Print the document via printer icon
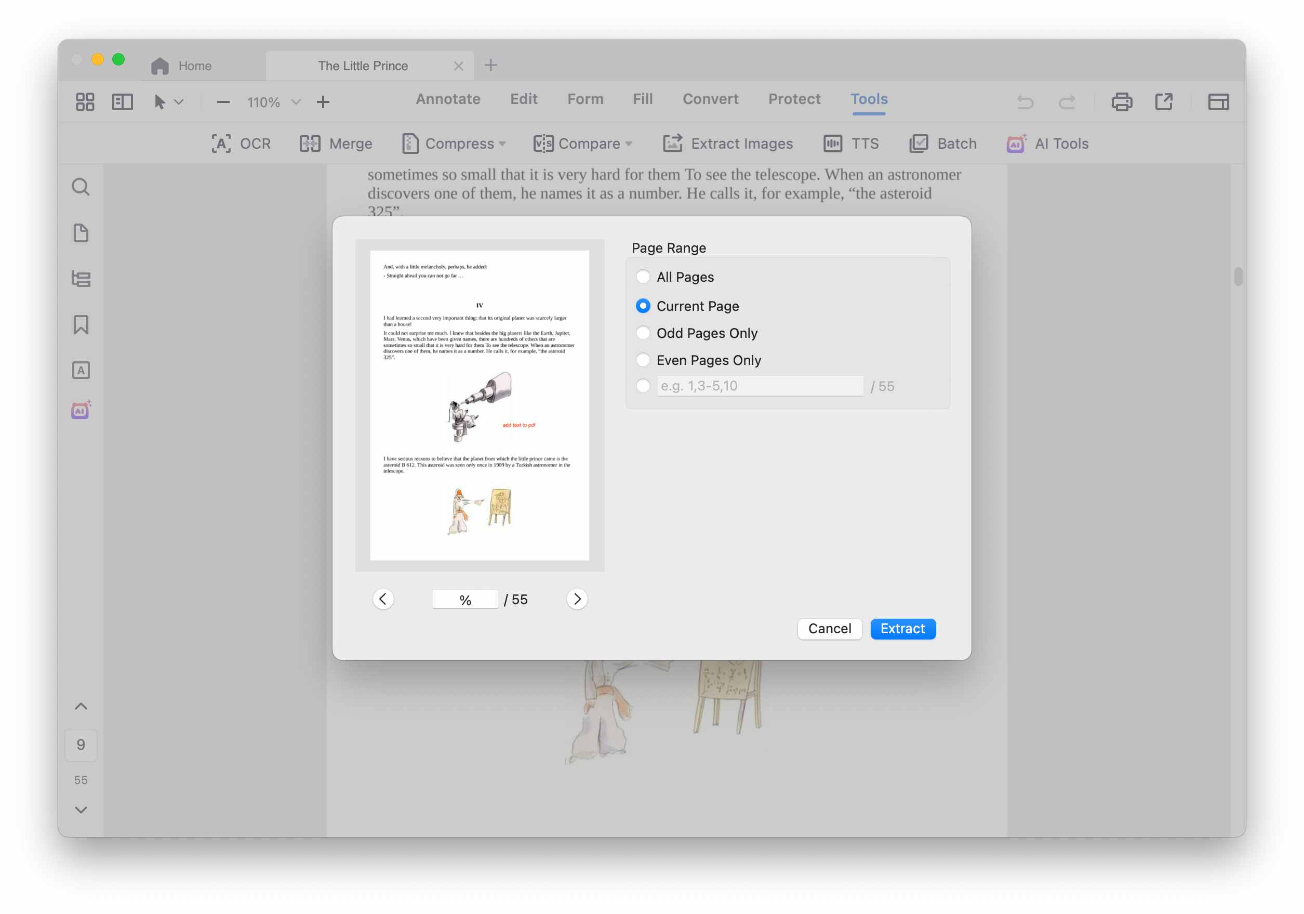 click(1122, 102)
